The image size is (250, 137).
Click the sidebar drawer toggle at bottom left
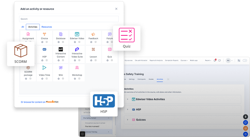(82, 134)
